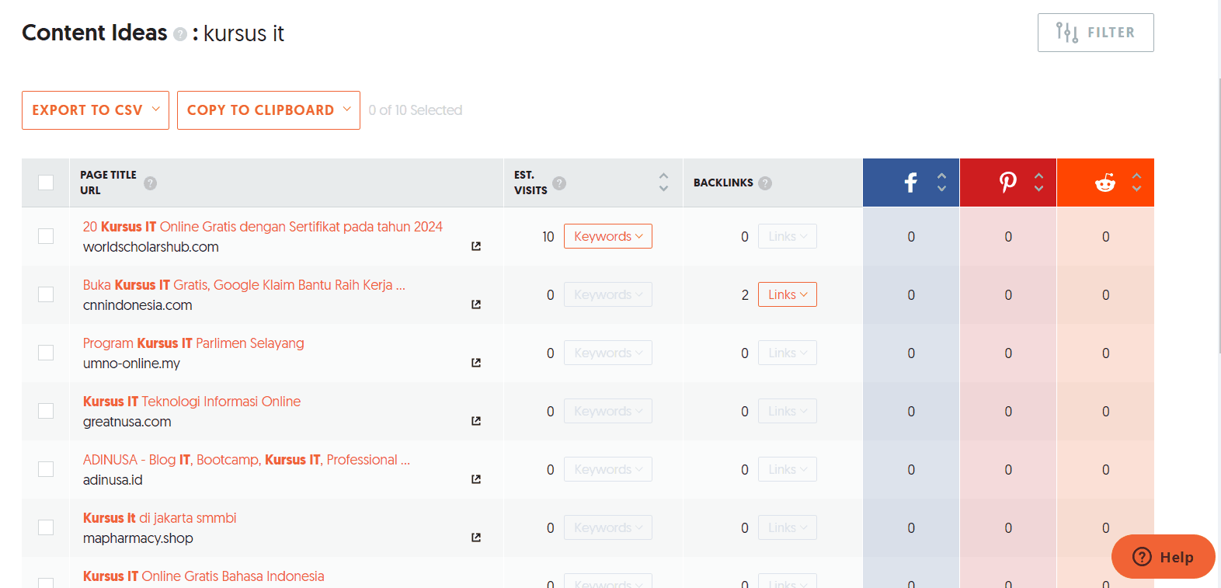
Task: Check the umno-online.my row checkbox
Action: pos(46,353)
